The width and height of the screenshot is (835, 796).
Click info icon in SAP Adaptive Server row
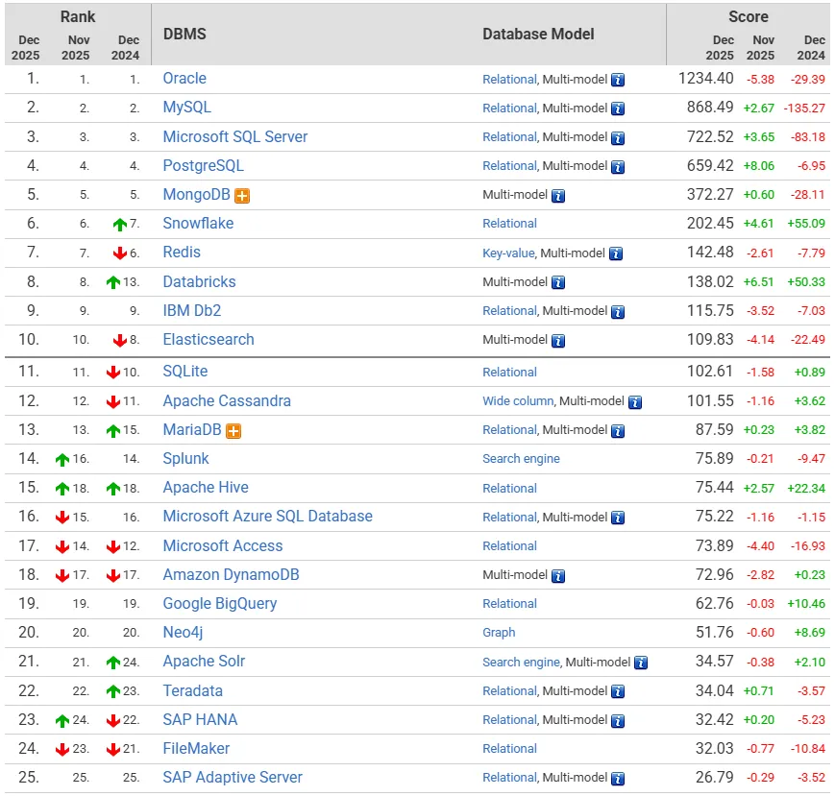[618, 779]
